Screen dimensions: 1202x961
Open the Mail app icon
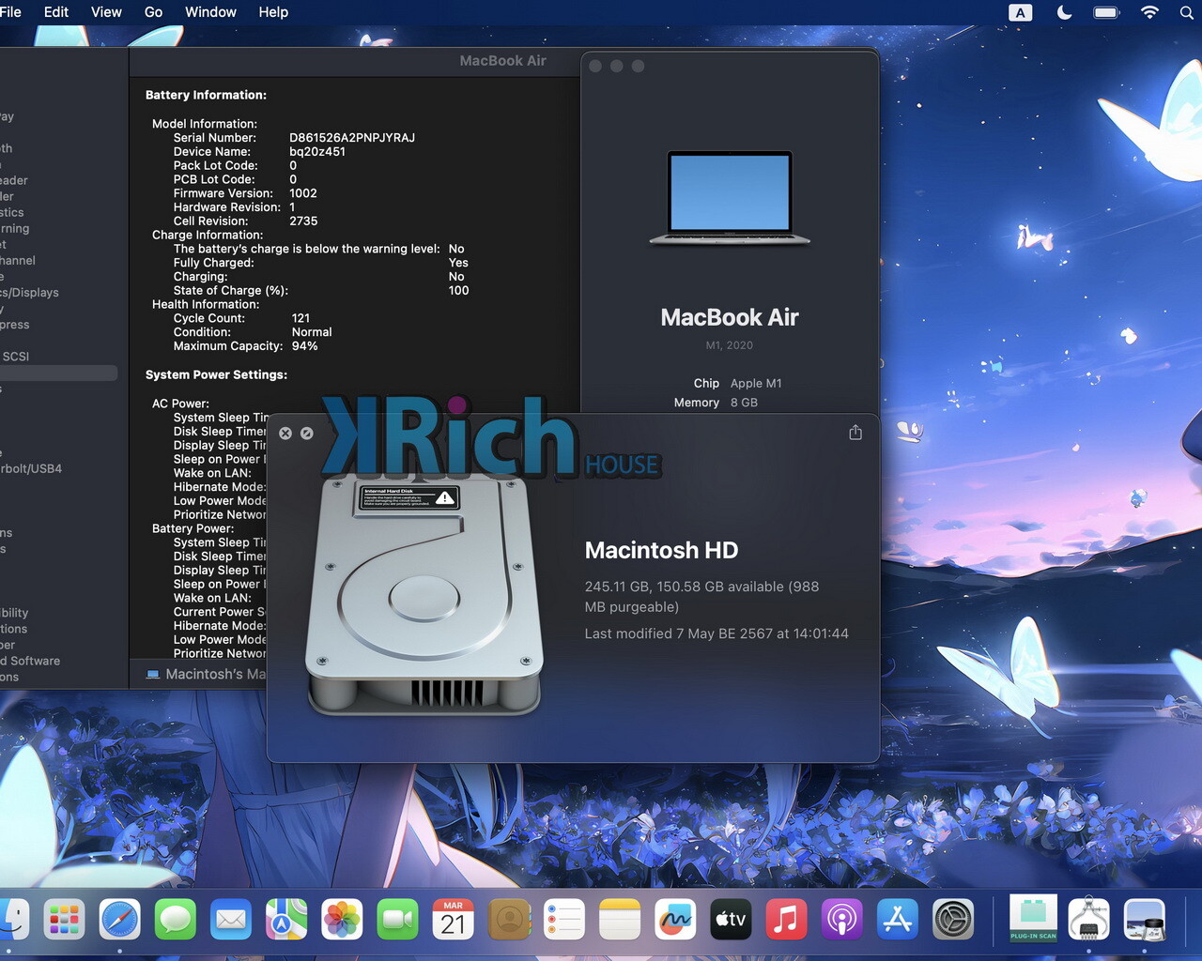(x=231, y=920)
